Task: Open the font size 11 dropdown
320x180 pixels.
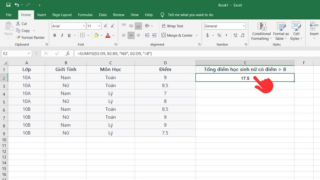Action: (x=99, y=26)
